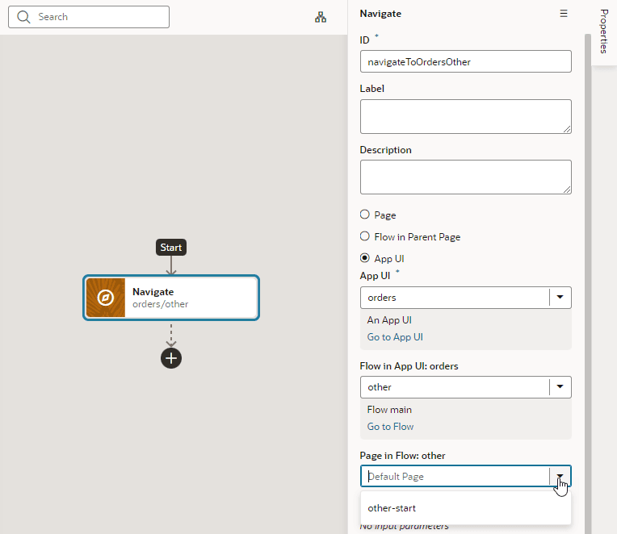This screenshot has height=534, width=617.
Task: Follow the Go to App UI link
Action: point(395,337)
